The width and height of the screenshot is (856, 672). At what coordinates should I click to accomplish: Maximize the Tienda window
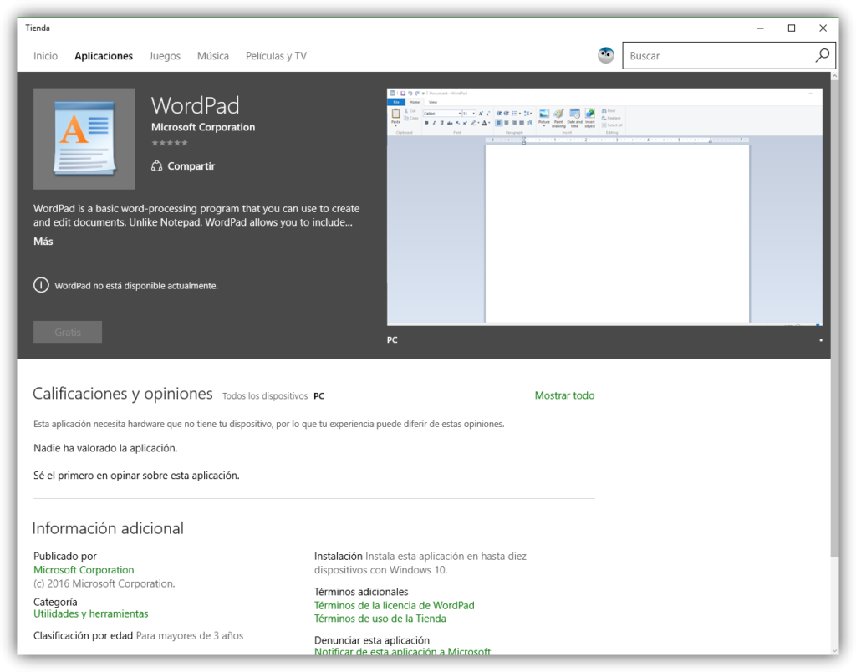(792, 28)
